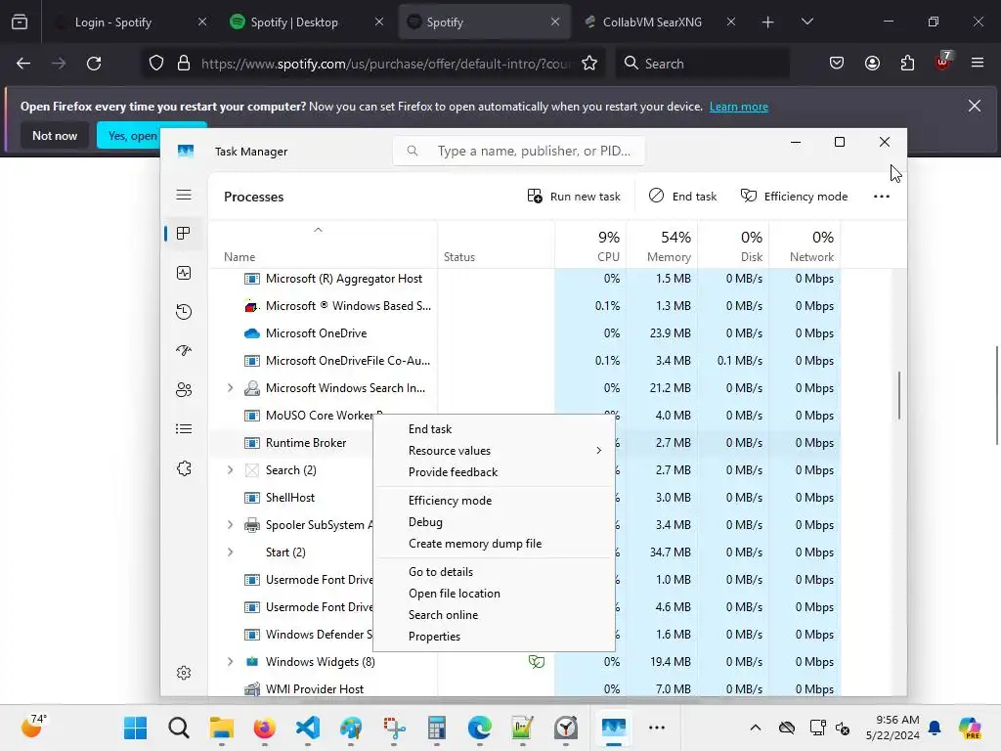Viewport: 1001px width, 751px height.
Task: Select WMI Provider Host process
Action: 525,689
